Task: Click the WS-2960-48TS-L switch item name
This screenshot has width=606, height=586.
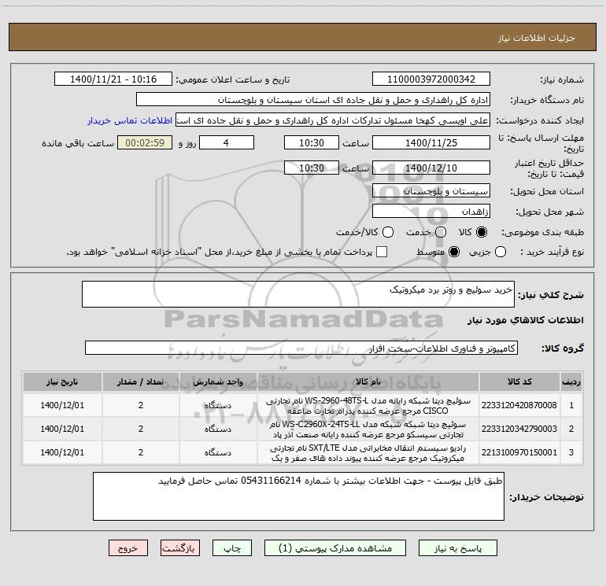Action: [368, 406]
